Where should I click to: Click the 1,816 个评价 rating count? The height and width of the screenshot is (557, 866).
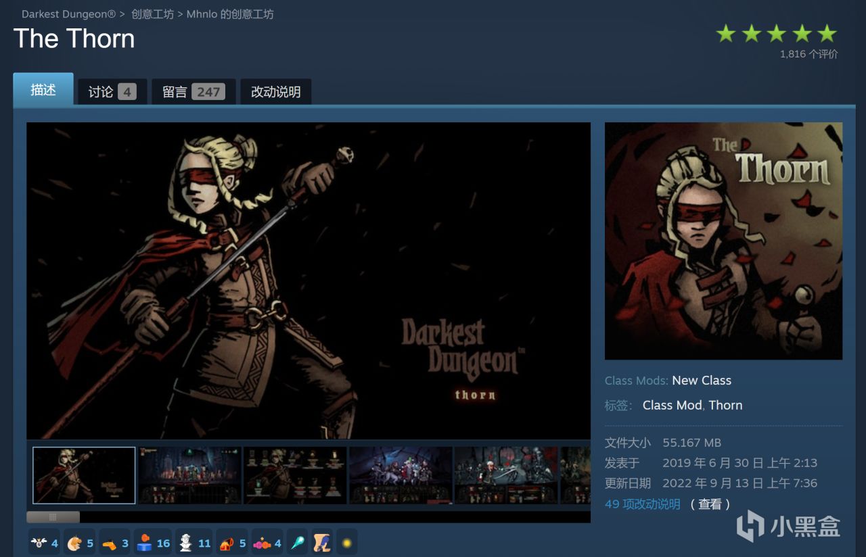(x=808, y=54)
